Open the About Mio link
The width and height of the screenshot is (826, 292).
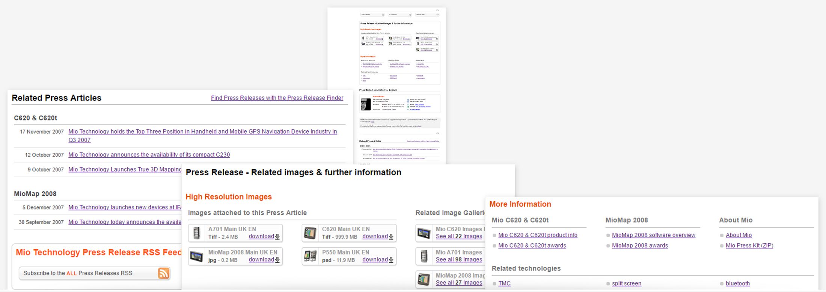pyautogui.click(x=739, y=235)
